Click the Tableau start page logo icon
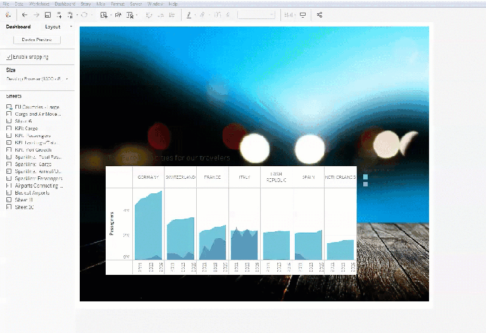The height and width of the screenshot is (333, 486). pos(8,15)
